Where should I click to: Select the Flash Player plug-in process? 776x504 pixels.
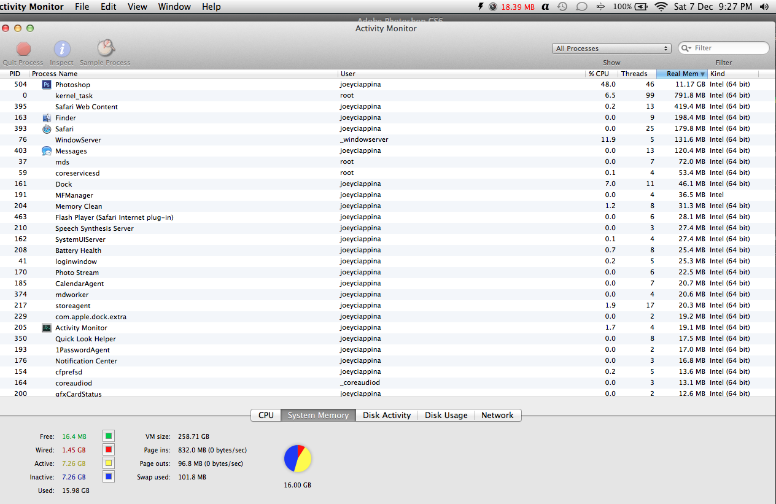point(388,217)
